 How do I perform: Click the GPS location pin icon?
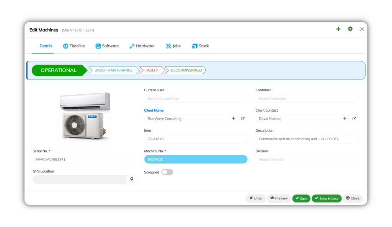pos(132,179)
